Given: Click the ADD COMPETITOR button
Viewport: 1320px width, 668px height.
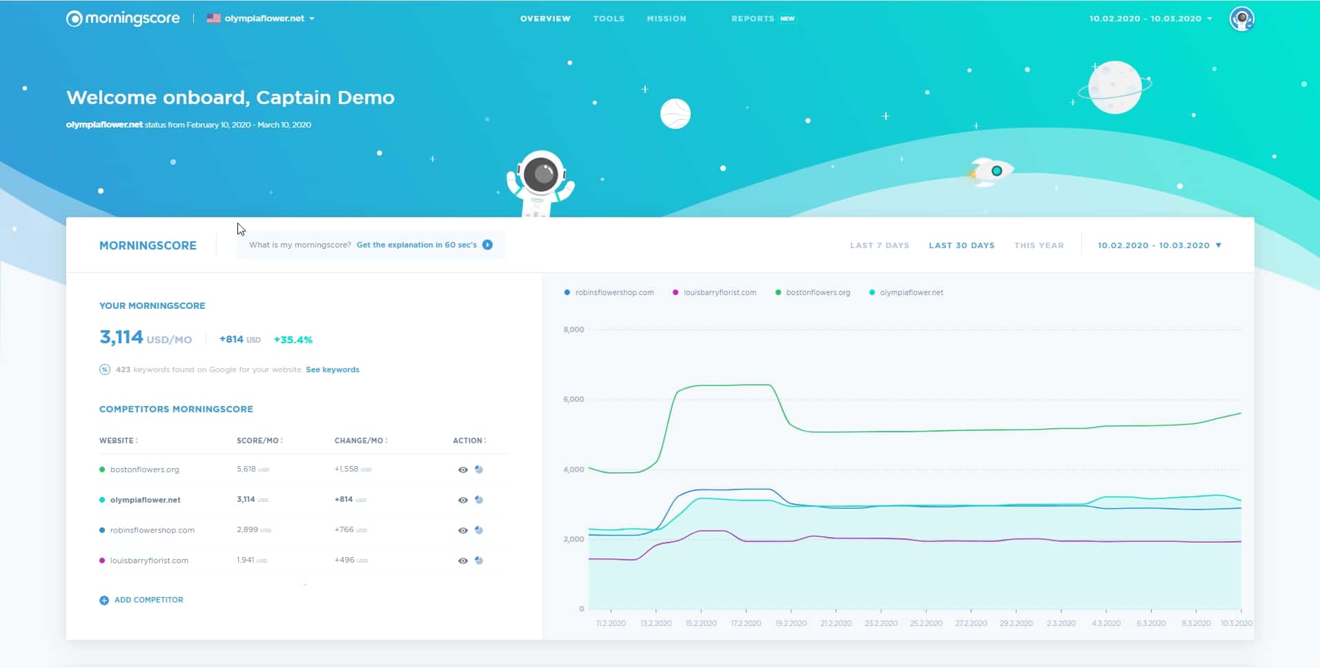Looking at the screenshot, I should [x=141, y=600].
